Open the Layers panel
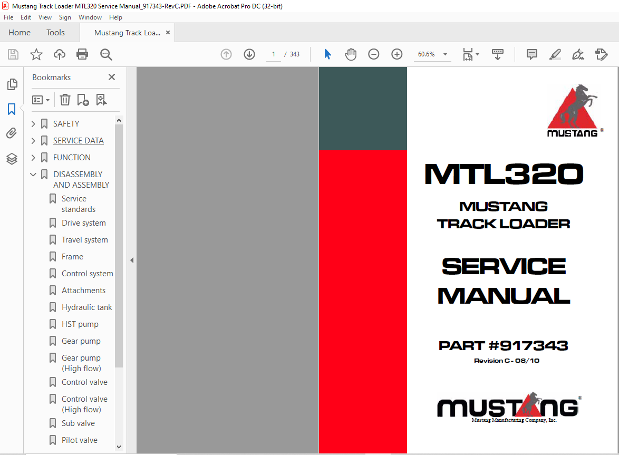 coord(12,159)
